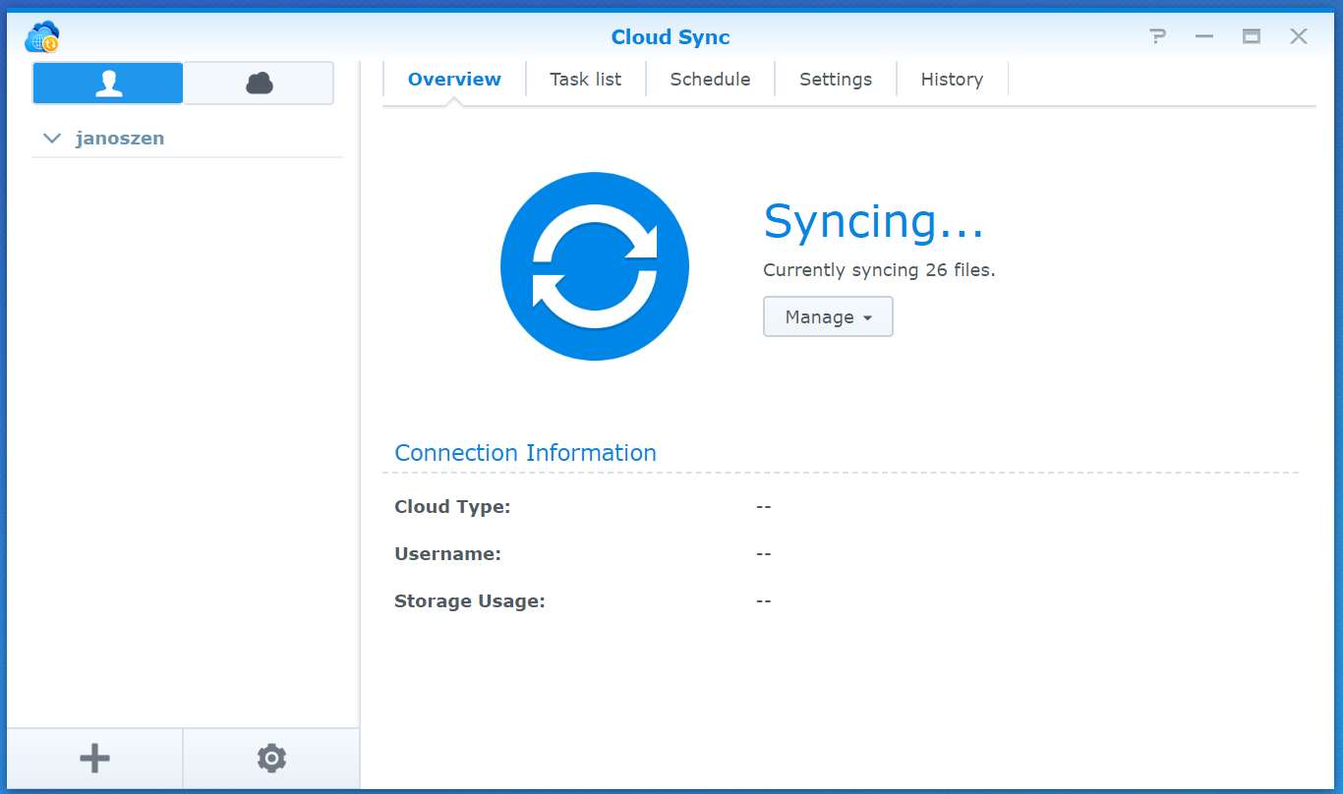Collapse the janoszen chevron arrow

click(x=52, y=139)
